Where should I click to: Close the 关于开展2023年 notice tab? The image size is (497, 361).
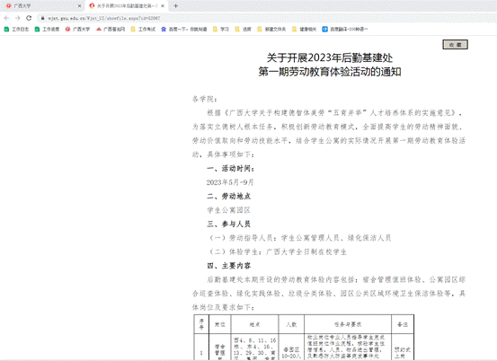coord(163,5)
